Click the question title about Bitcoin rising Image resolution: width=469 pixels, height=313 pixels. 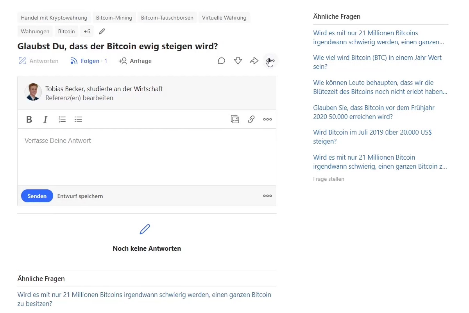click(118, 46)
